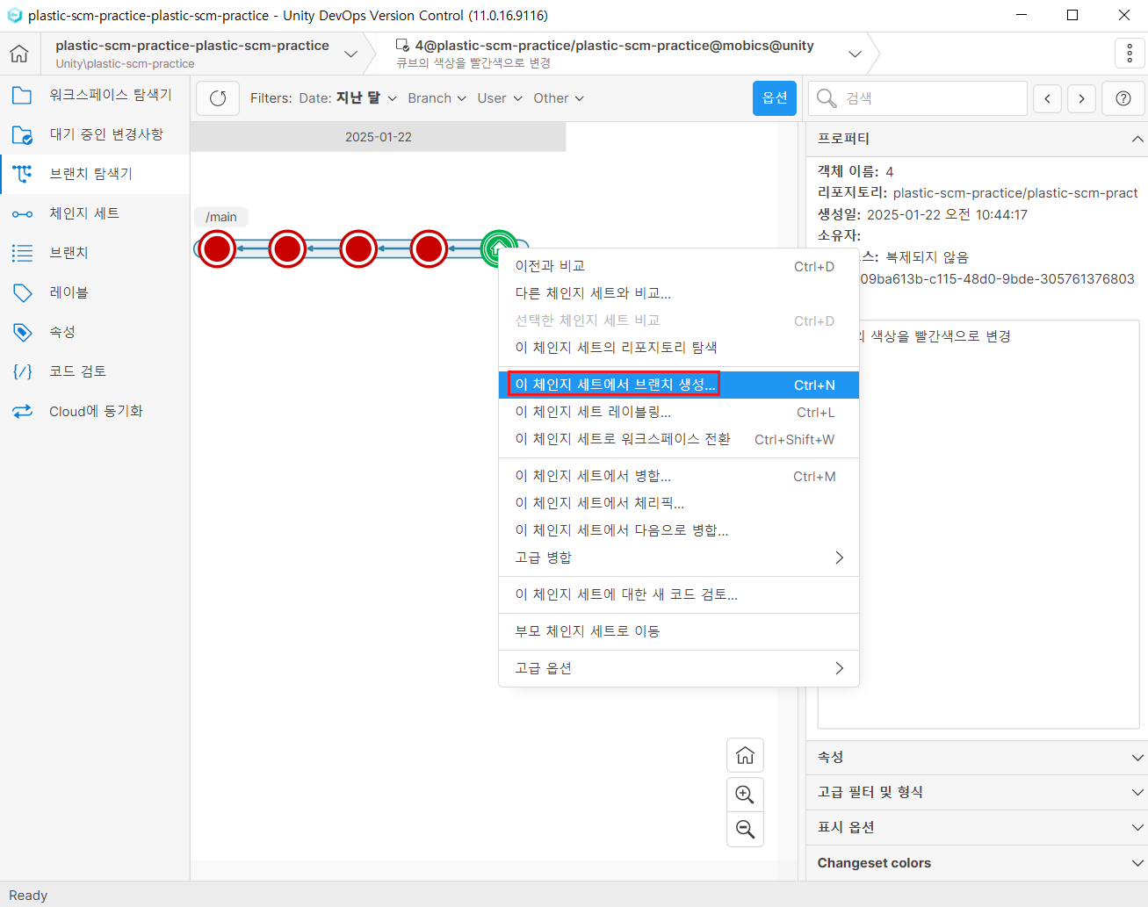Click the changeset comment text box in 프로퍼티

[978, 524]
